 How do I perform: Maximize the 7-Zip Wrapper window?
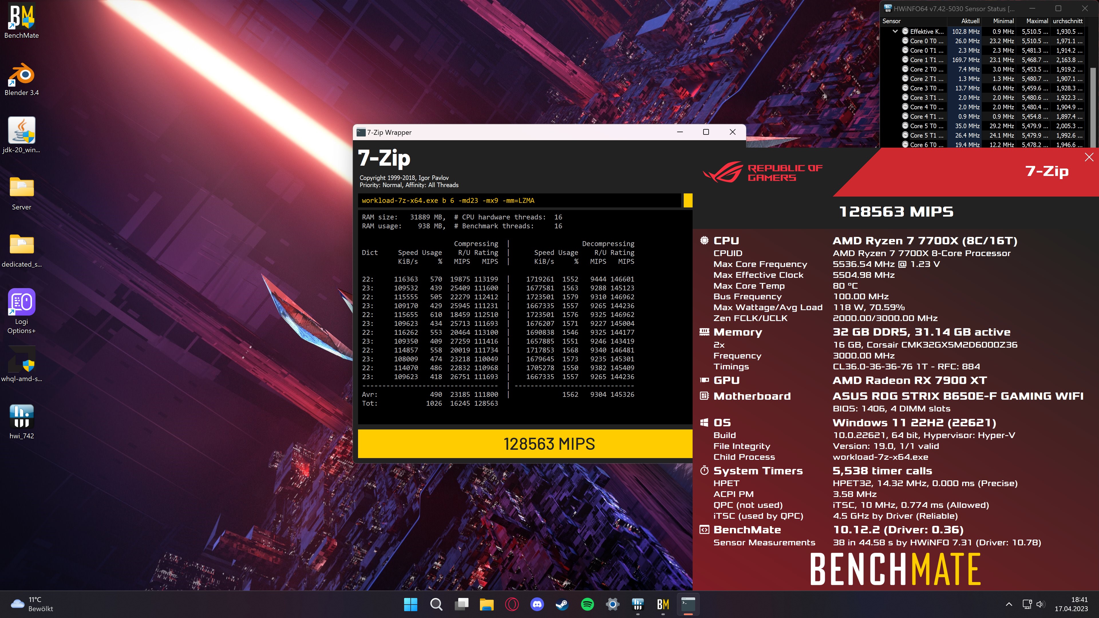[706, 132]
